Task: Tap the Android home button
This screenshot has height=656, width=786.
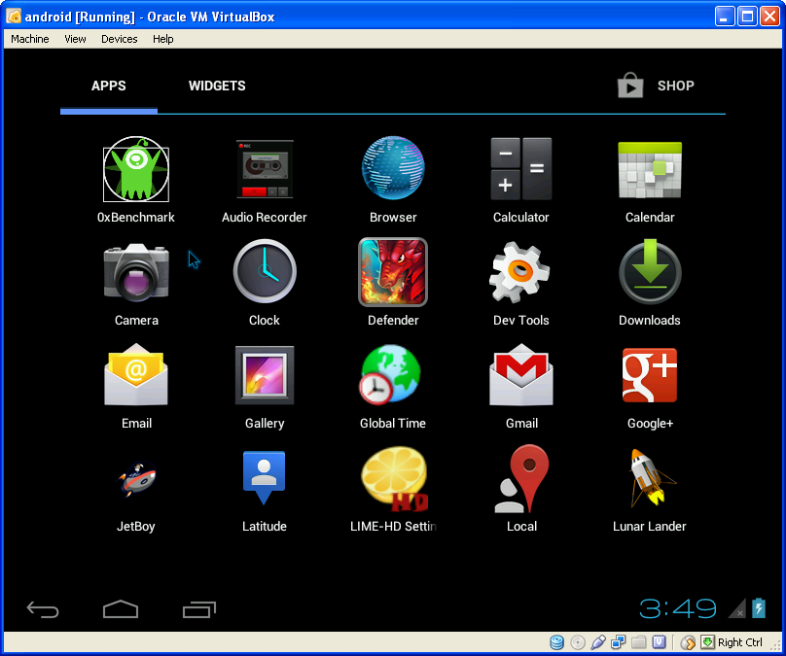Action: pos(121,609)
